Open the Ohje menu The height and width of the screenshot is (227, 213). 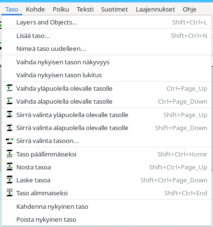(x=189, y=9)
